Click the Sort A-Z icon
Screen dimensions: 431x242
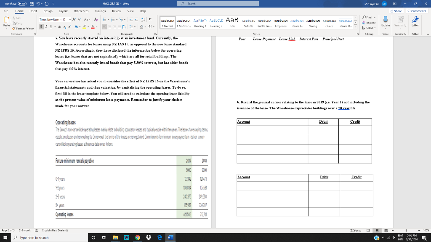pos(143,19)
